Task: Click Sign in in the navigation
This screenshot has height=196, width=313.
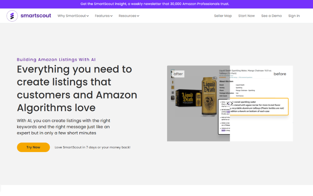Action: (x=294, y=16)
